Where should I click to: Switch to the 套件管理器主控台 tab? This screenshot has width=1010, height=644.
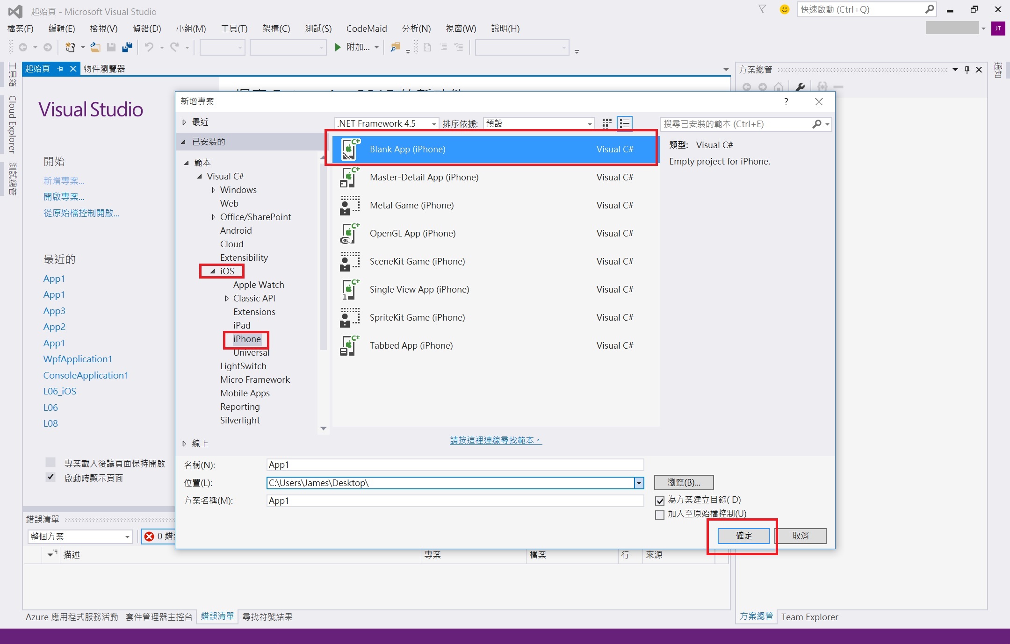159,617
